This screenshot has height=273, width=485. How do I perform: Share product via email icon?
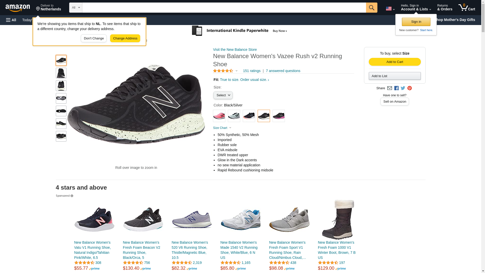(x=390, y=88)
